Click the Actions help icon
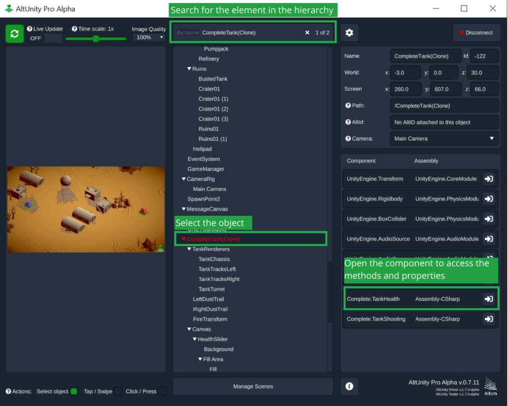Screen dimensions: 508x406 [8, 392]
